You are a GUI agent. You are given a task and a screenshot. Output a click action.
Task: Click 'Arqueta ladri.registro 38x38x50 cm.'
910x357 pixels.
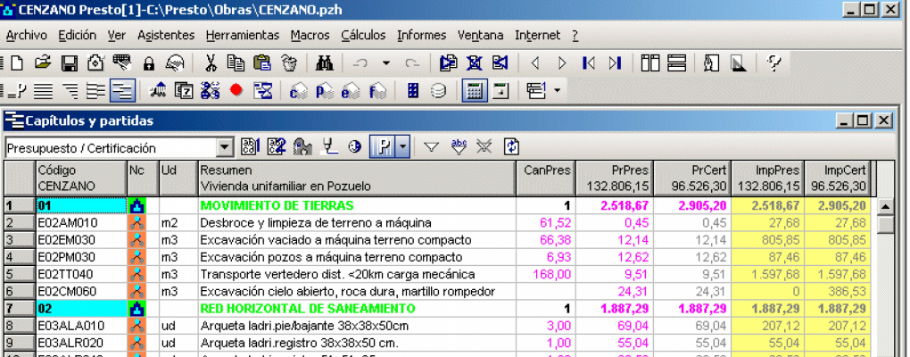coord(300,343)
